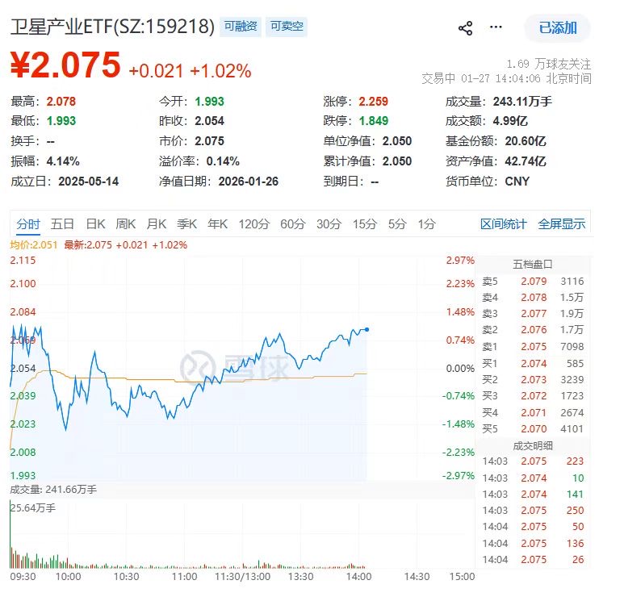Click the 资产净值 value 42.74亿

(526, 161)
